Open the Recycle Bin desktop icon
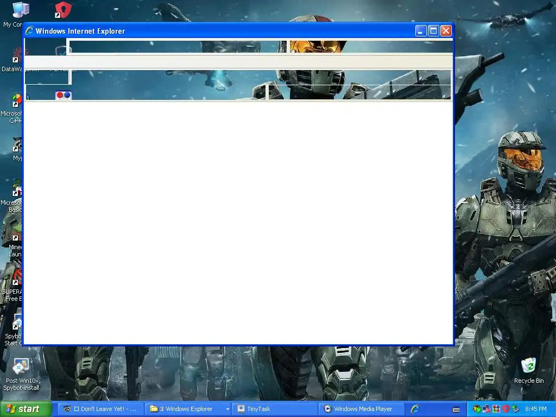This screenshot has height=417, width=556. point(529,370)
